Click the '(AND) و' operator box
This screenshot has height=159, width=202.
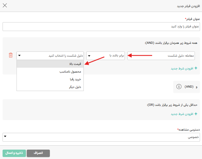[x=187, y=87]
